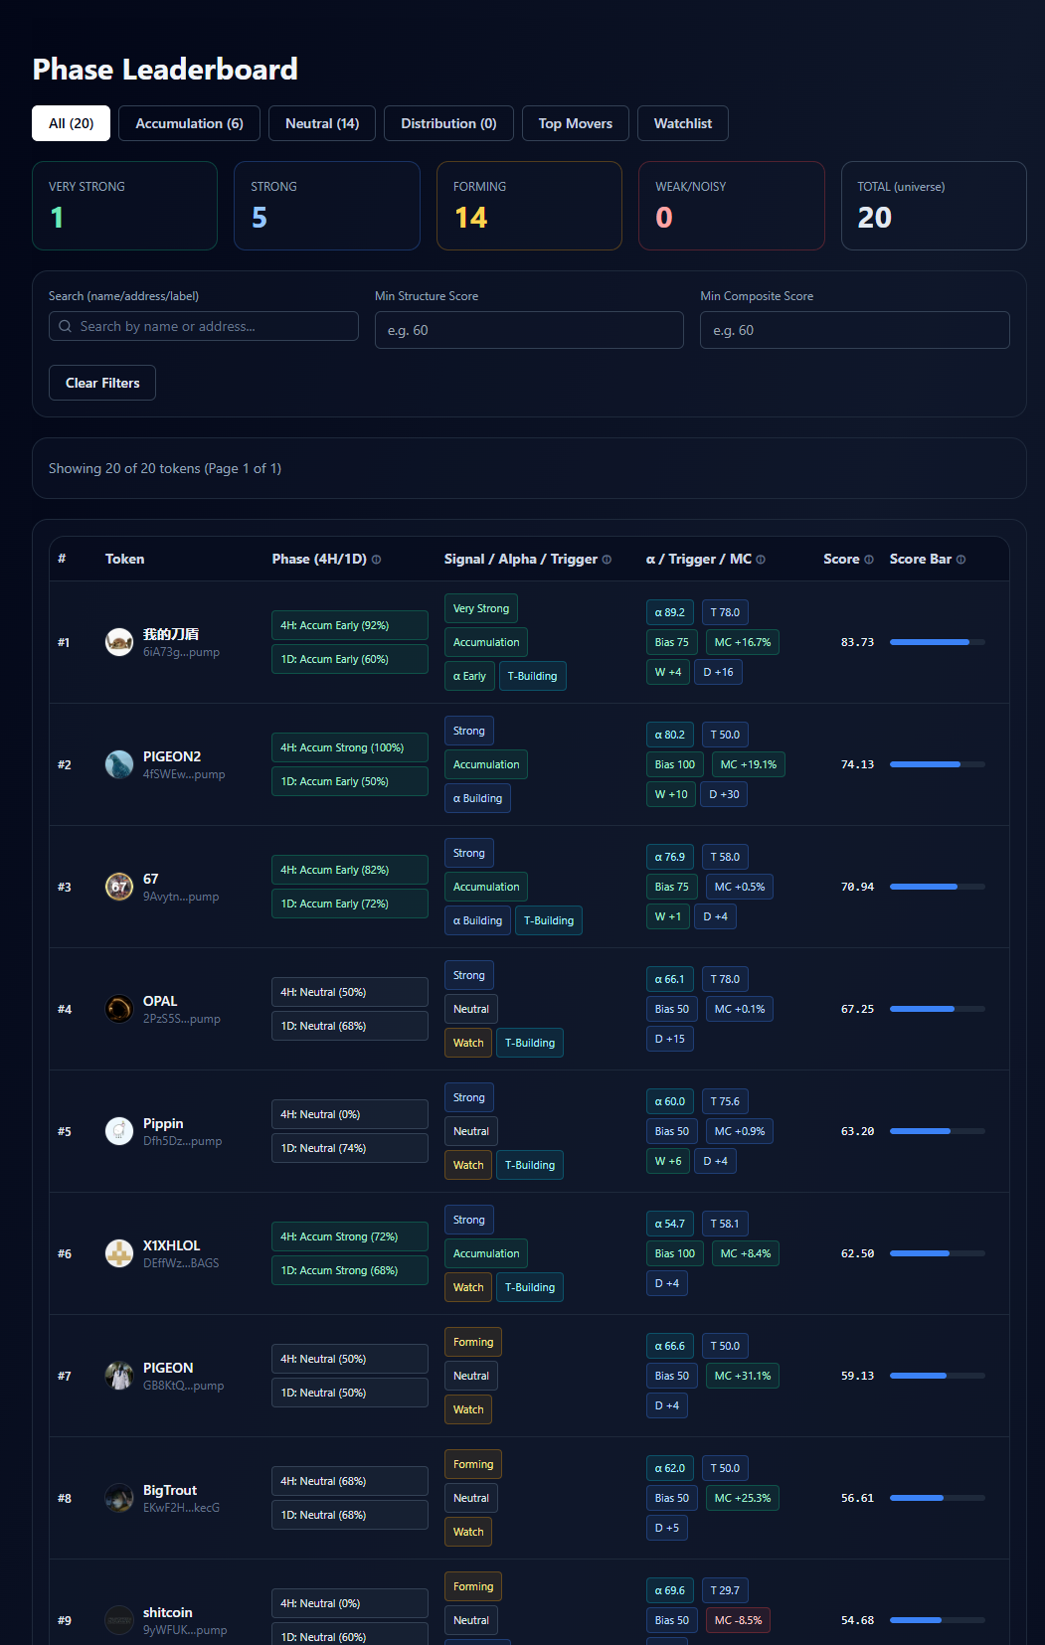Click the α 69.6 badge
Image resolution: width=1045 pixels, height=1645 pixels.
(x=670, y=1590)
